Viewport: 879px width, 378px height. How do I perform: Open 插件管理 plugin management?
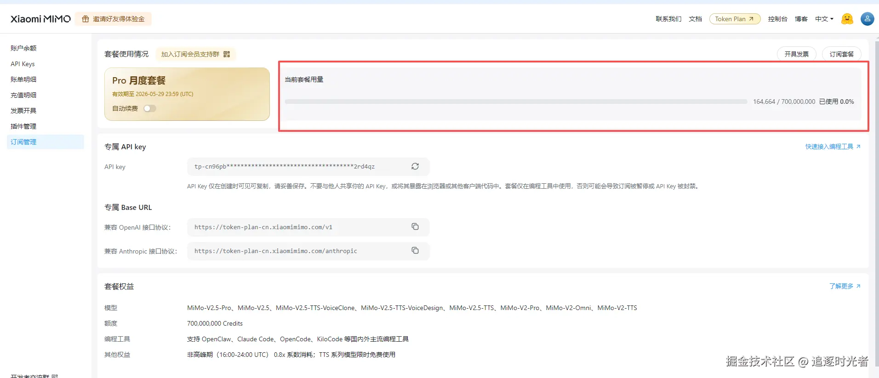(23, 126)
